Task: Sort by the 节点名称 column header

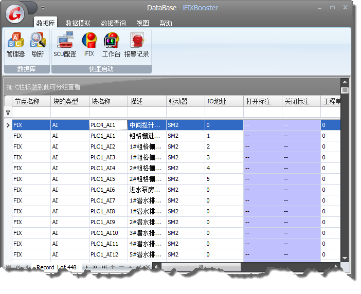Action: (x=31, y=101)
